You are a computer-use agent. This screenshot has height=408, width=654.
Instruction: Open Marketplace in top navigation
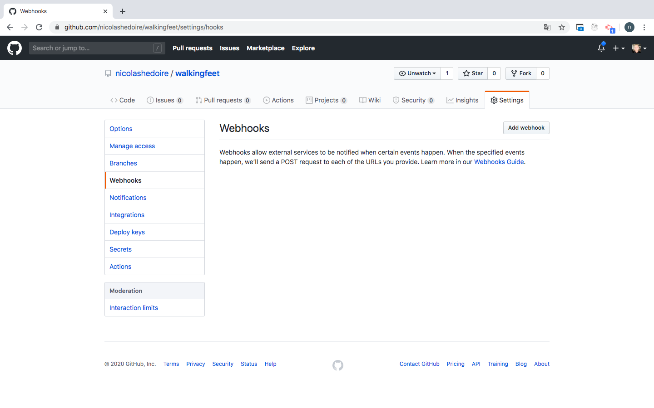[x=266, y=48]
